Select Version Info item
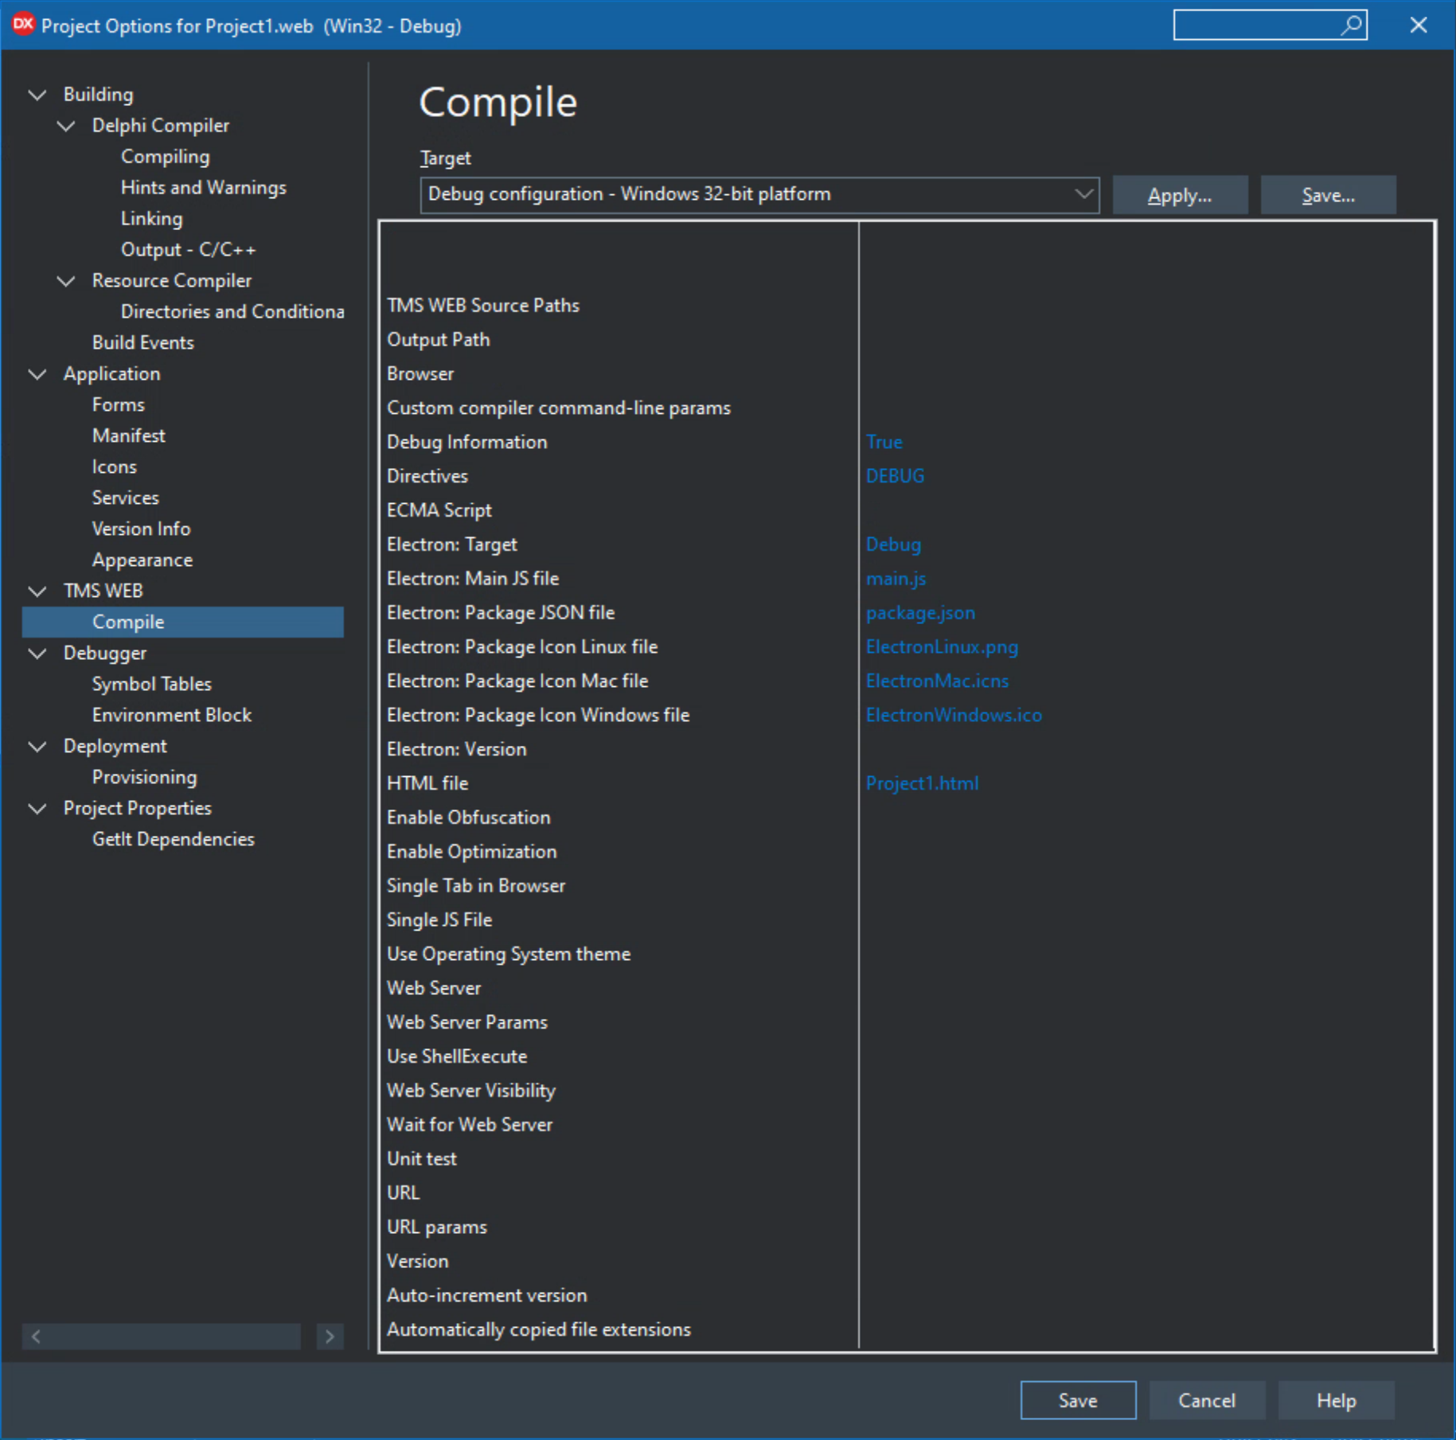The width and height of the screenshot is (1456, 1440). click(x=141, y=529)
